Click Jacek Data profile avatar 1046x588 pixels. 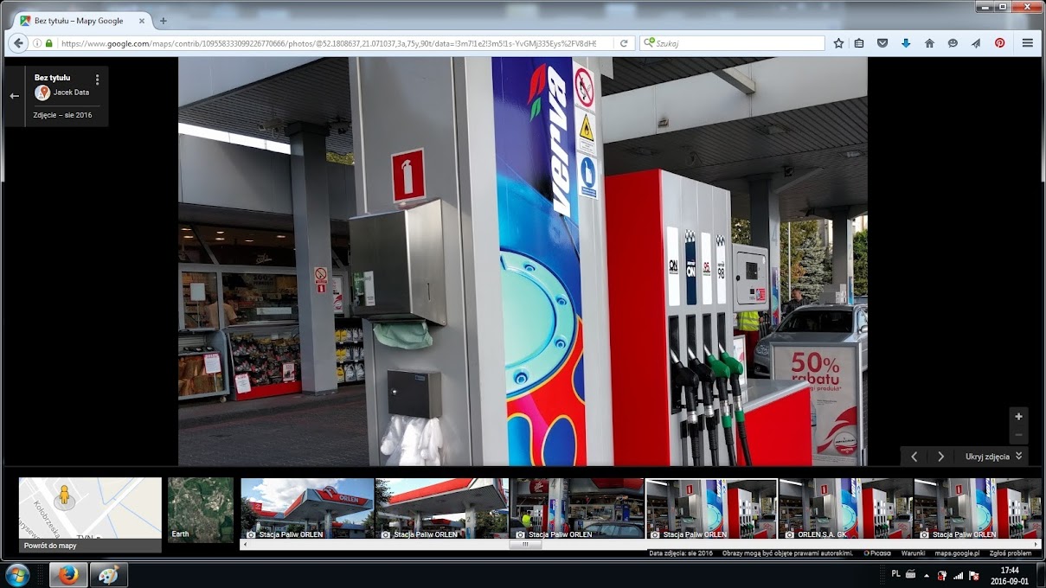click(x=42, y=93)
